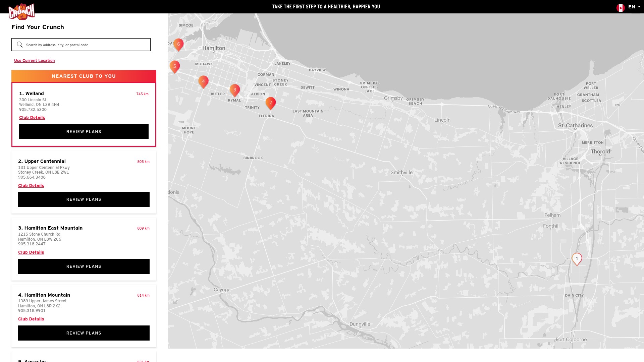This screenshot has height=362, width=644.
Task: Select map pin number 6
Action: (x=178, y=45)
